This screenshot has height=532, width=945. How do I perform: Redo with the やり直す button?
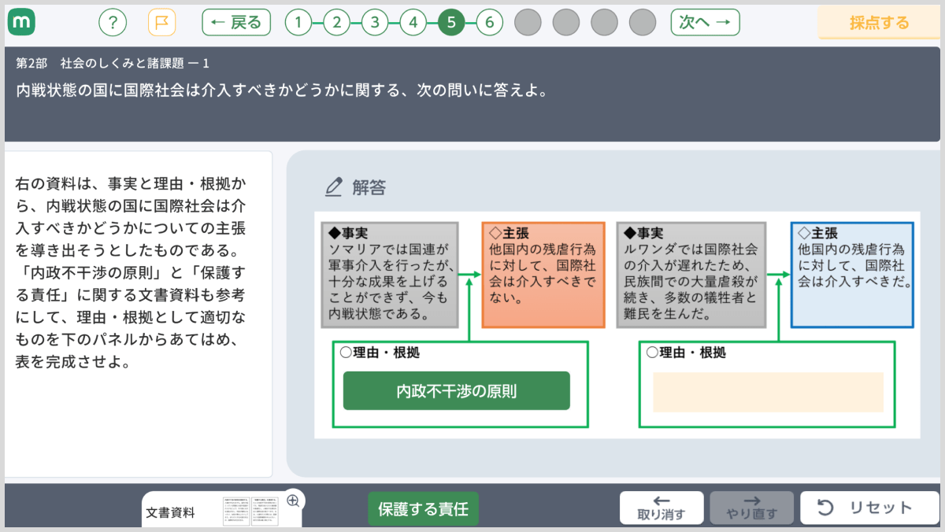pyautogui.click(x=752, y=508)
